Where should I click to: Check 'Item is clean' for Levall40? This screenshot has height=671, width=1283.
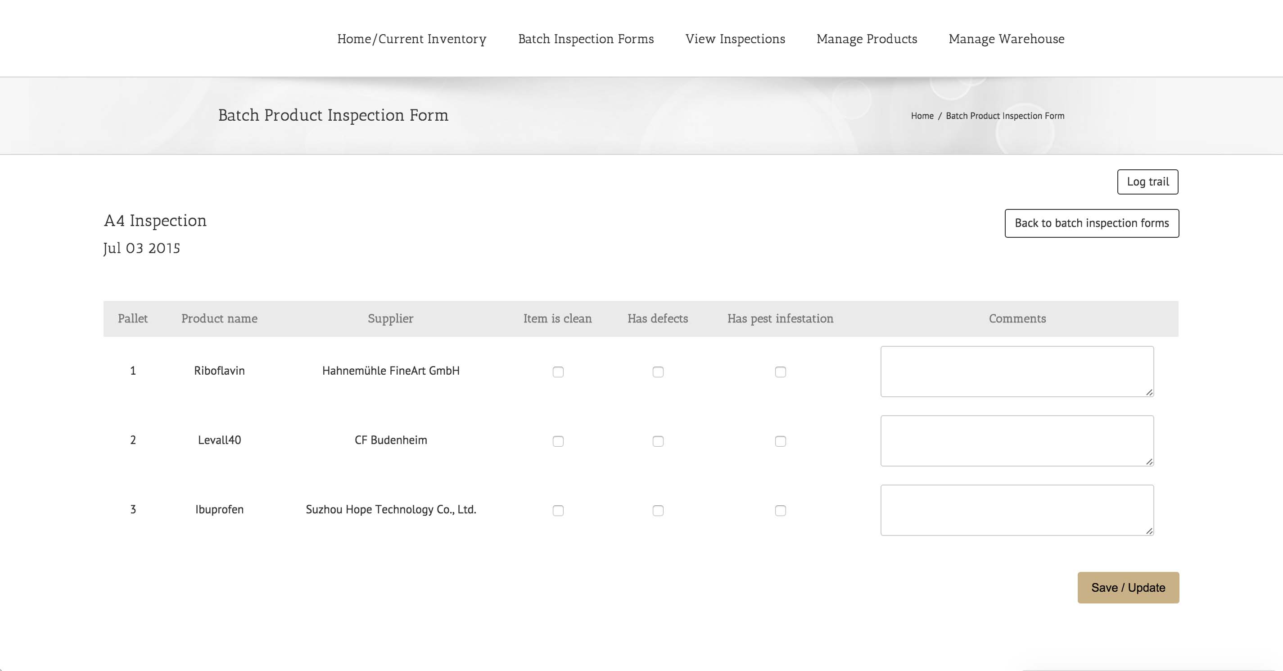(x=558, y=441)
